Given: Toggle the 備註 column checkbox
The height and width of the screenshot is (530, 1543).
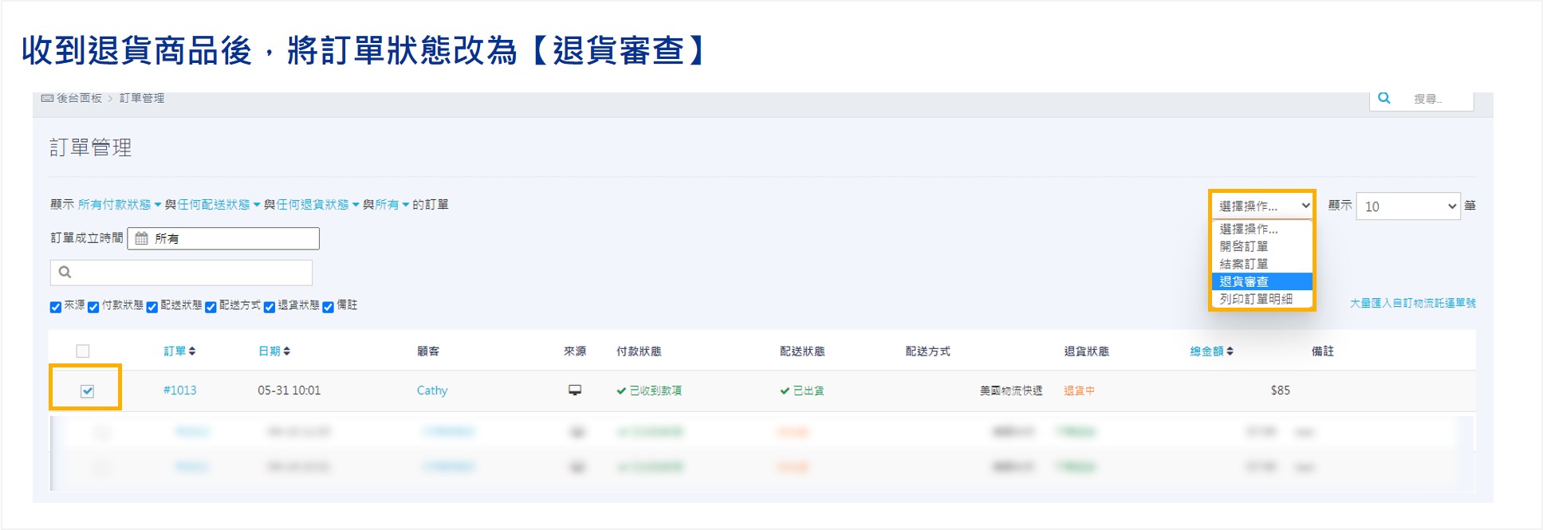Looking at the screenshot, I should (328, 307).
